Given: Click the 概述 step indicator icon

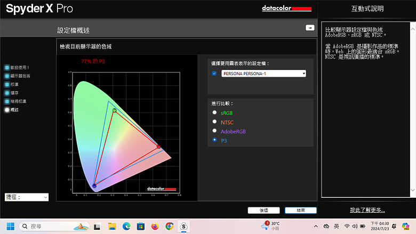Looking at the screenshot, I should click(7, 110).
